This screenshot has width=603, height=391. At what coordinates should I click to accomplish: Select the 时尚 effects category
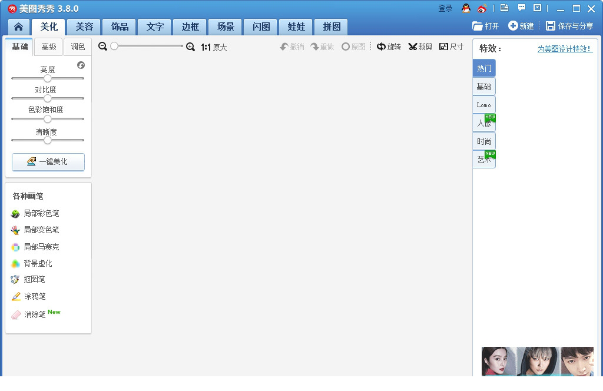coord(484,141)
